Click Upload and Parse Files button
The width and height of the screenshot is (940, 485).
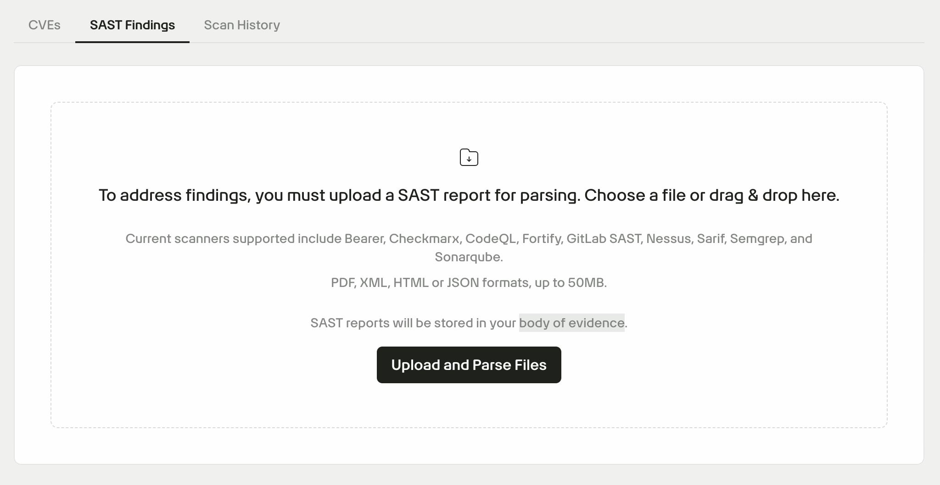point(469,365)
